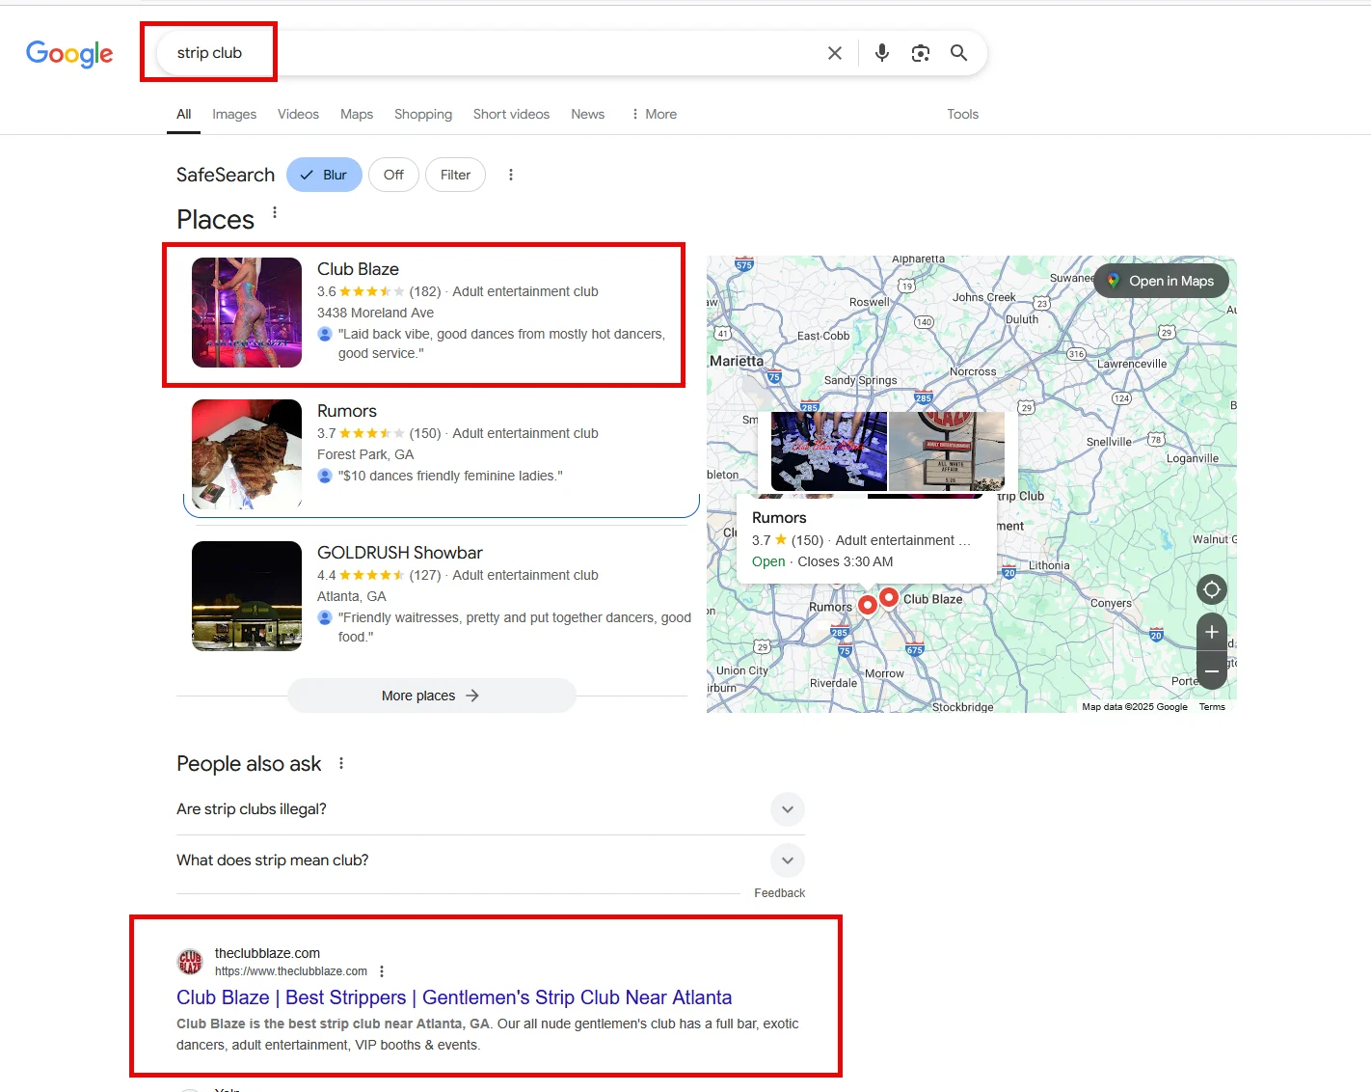Open People also ask three-dot menu
Viewport: 1371px width, 1092px height.
(x=341, y=763)
